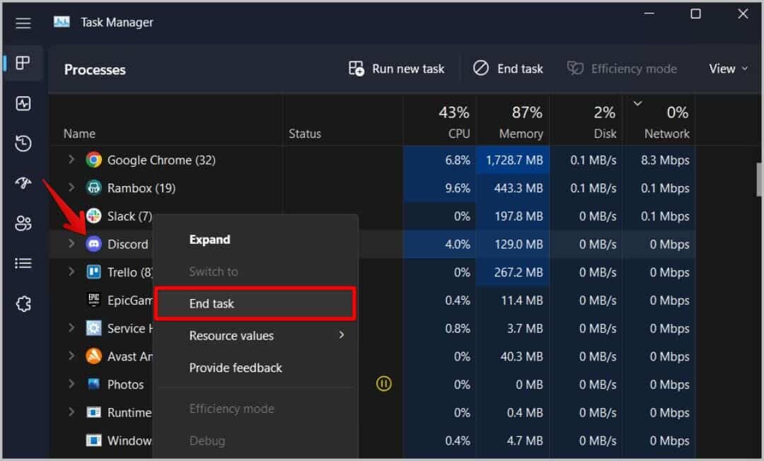Click Trello's 267.2 MB memory value

point(519,272)
